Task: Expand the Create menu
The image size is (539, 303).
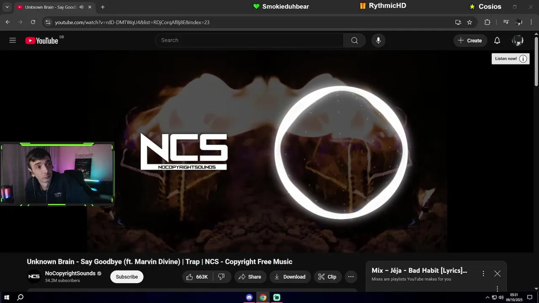Action: point(470,40)
